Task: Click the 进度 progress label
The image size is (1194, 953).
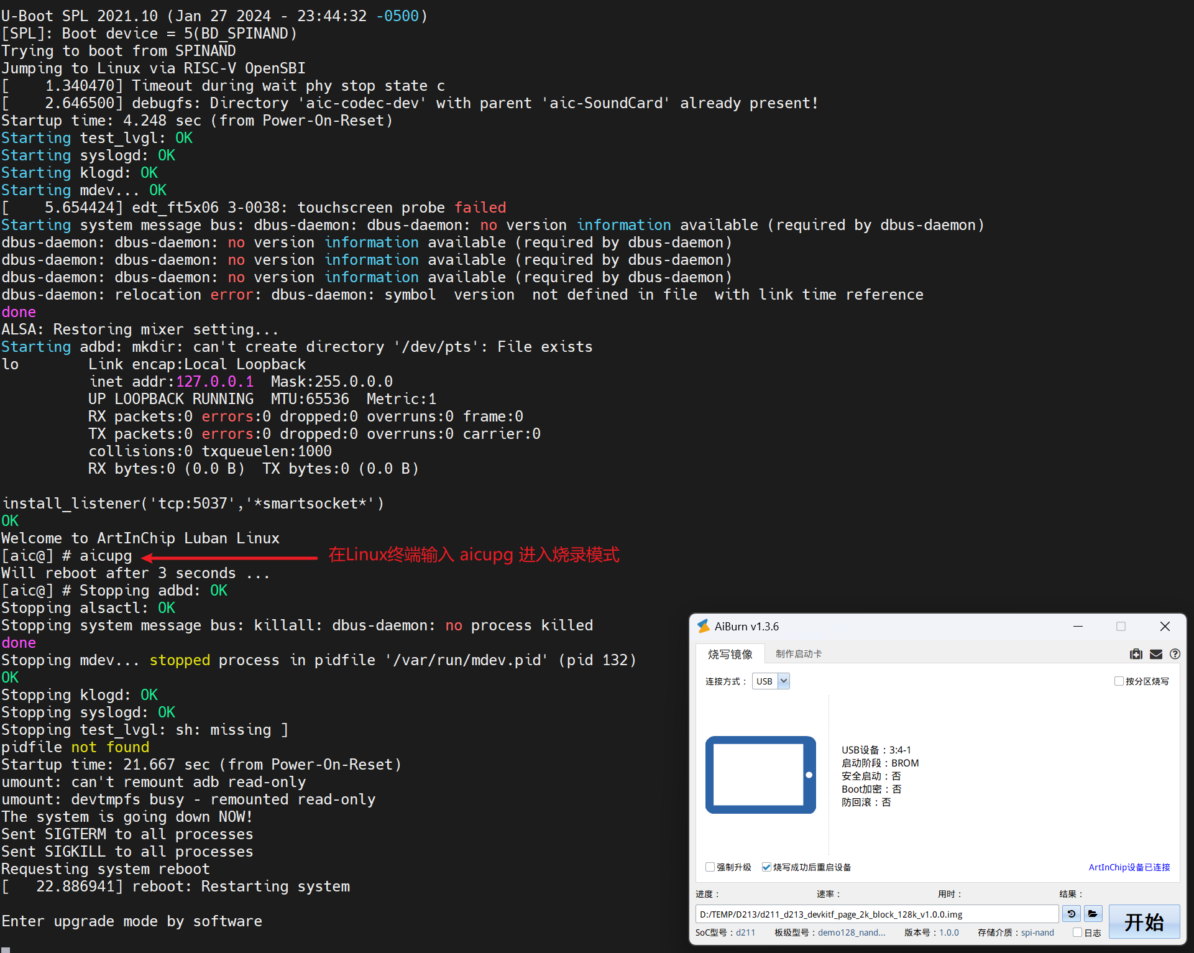Action: point(707,894)
